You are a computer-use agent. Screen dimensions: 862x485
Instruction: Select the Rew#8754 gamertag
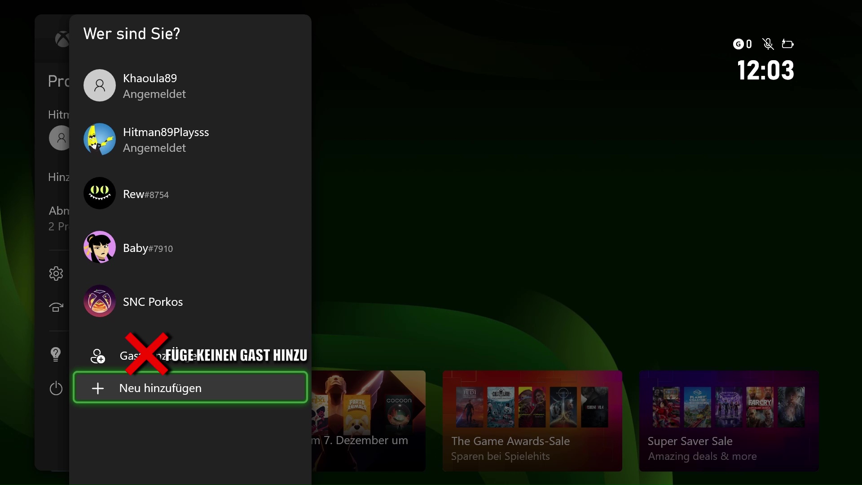point(146,194)
